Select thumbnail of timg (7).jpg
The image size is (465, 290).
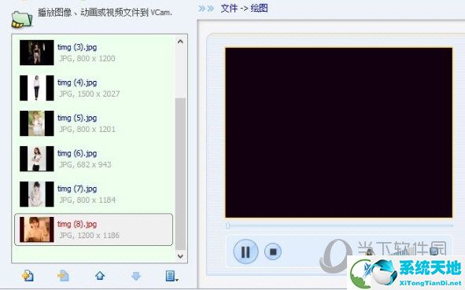coord(37,194)
